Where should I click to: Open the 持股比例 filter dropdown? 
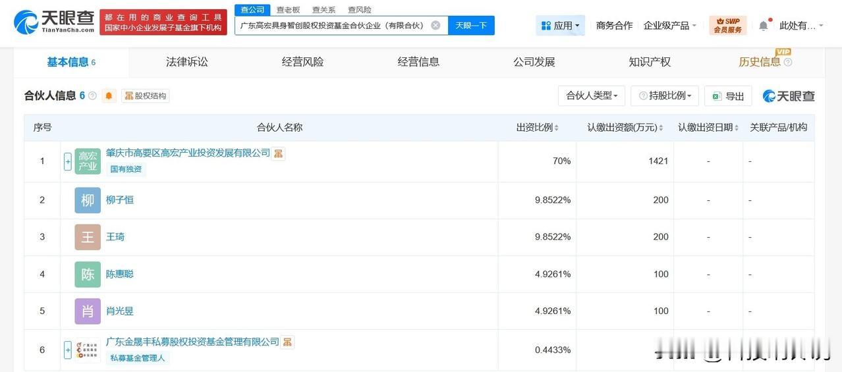pyautogui.click(x=665, y=96)
